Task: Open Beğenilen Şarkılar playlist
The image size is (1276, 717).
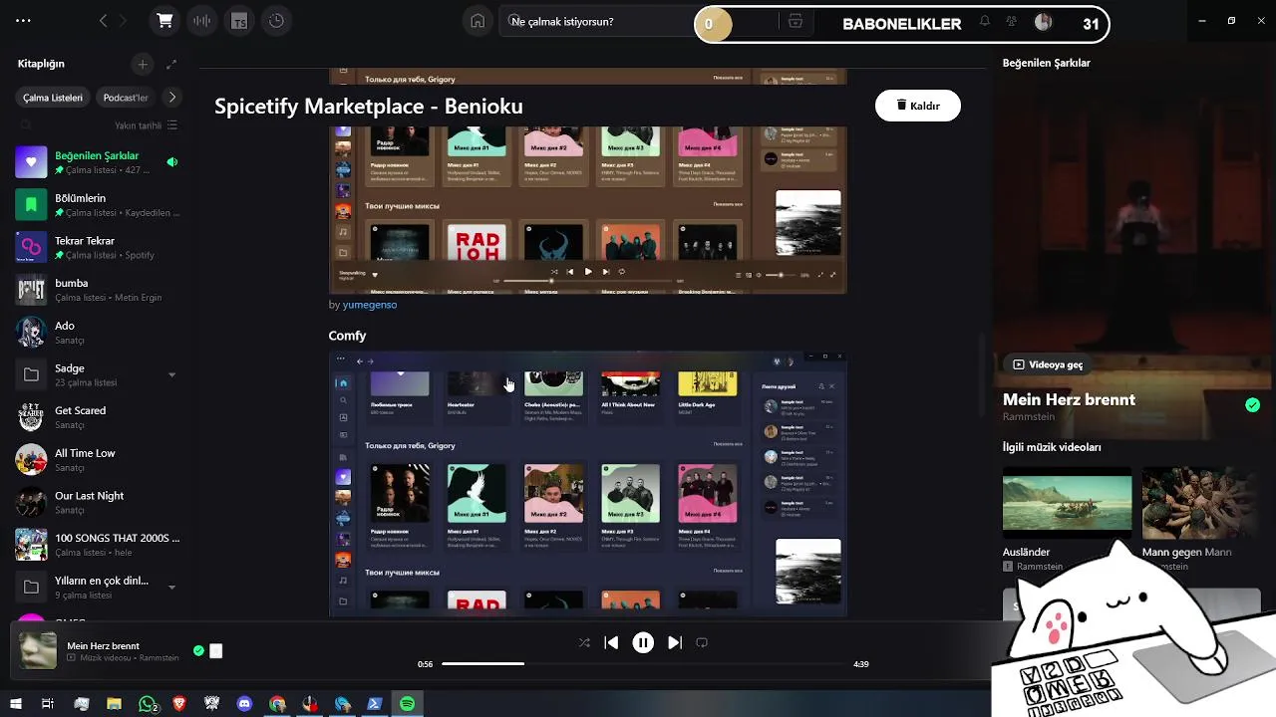Action: click(97, 162)
